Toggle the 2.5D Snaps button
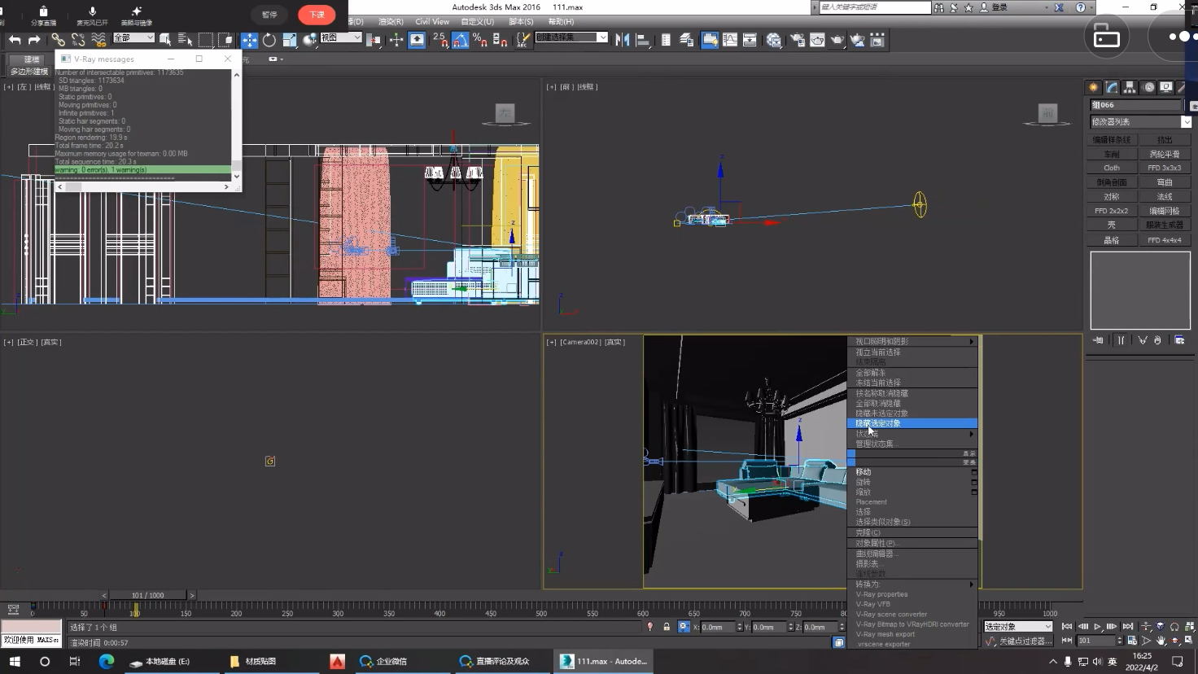The height and width of the screenshot is (674, 1198). (x=440, y=39)
